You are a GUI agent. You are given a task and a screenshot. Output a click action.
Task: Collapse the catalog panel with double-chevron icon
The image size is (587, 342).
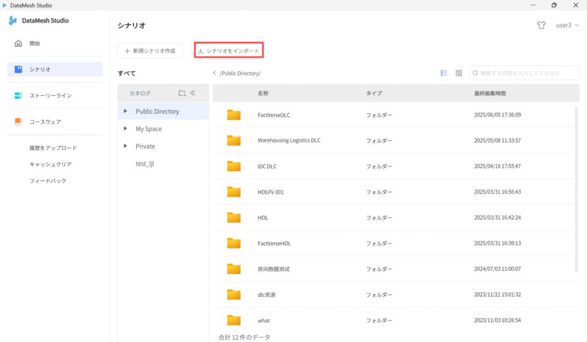(193, 93)
